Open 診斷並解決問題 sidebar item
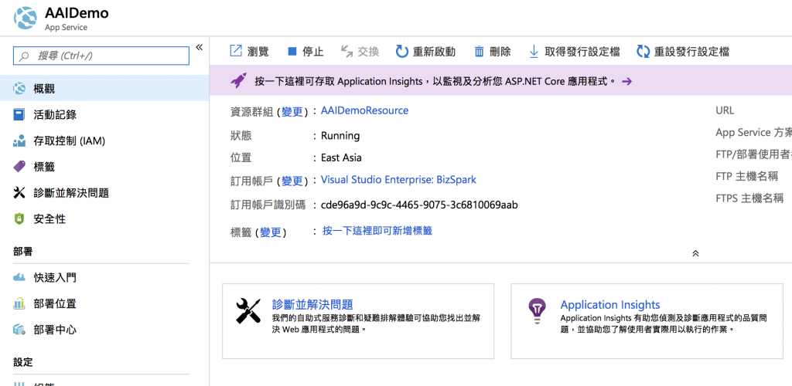792x386 pixels. pyautogui.click(x=104, y=193)
